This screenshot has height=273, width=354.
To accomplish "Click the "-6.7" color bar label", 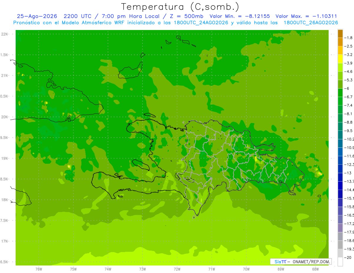I will coord(349,97).
